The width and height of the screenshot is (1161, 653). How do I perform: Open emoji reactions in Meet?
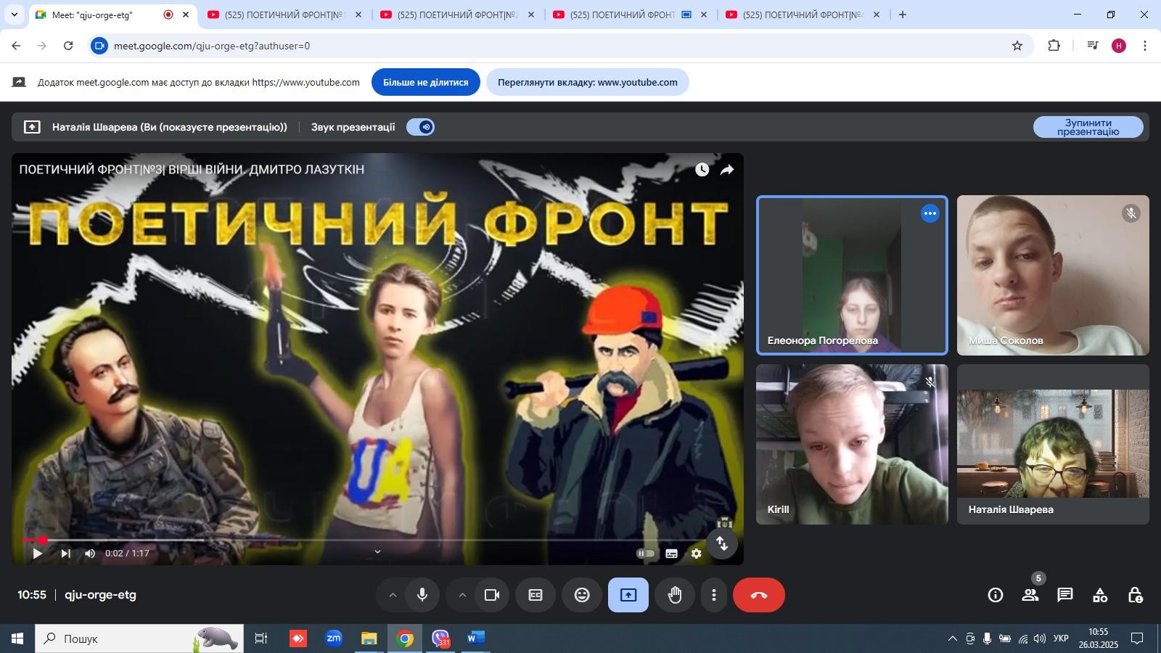(582, 595)
